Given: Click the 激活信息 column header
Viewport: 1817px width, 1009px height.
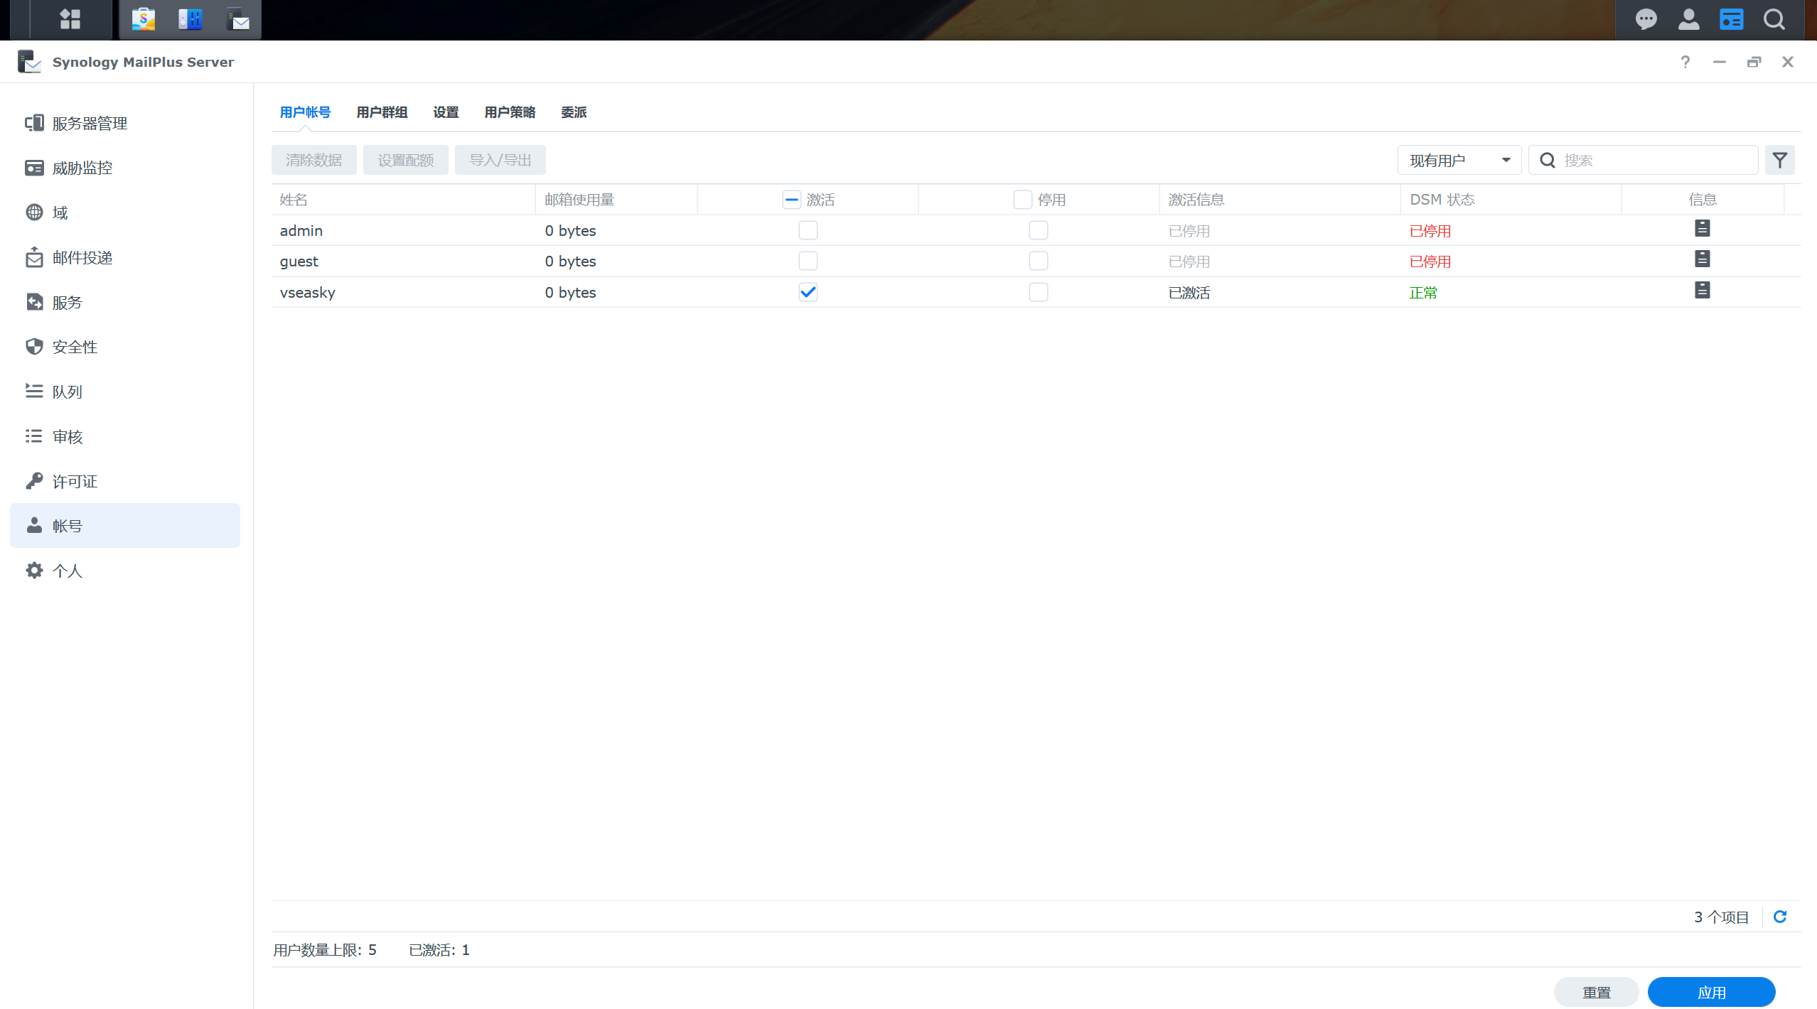Looking at the screenshot, I should pos(1280,200).
